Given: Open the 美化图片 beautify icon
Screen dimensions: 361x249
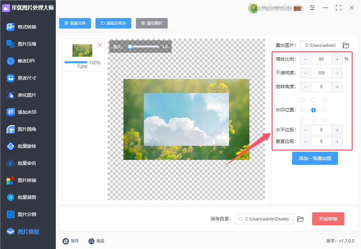Looking at the screenshot, I should pyautogui.click(x=11, y=95).
